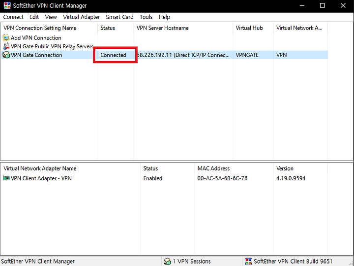Sort by Version column header

300,168
